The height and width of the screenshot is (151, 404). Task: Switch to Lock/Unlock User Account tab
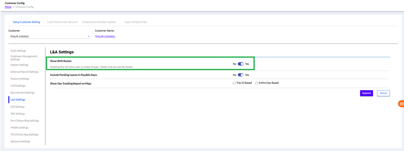pyautogui.click(x=62, y=22)
